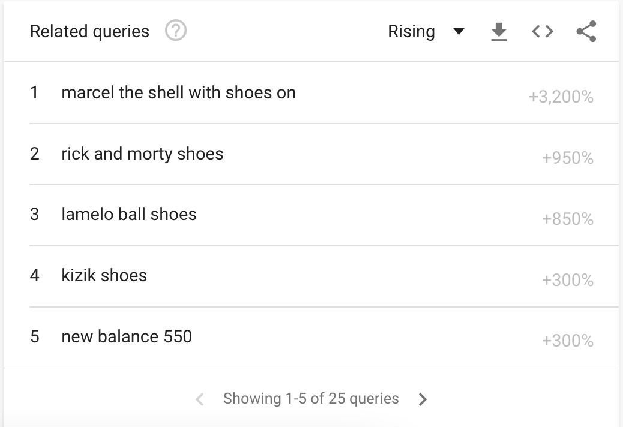
Task: Click the "lamelo ball shoes" query
Action: [x=129, y=215]
